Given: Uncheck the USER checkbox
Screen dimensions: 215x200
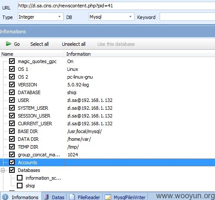Looking at the screenshot, I should [x=12, y=100].
